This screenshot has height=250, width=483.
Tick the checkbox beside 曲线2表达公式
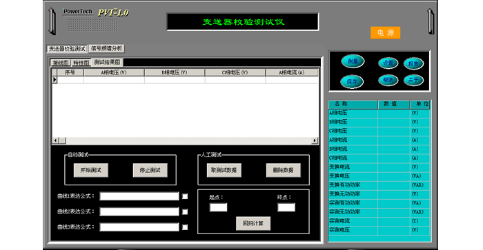tap(185, 211)
